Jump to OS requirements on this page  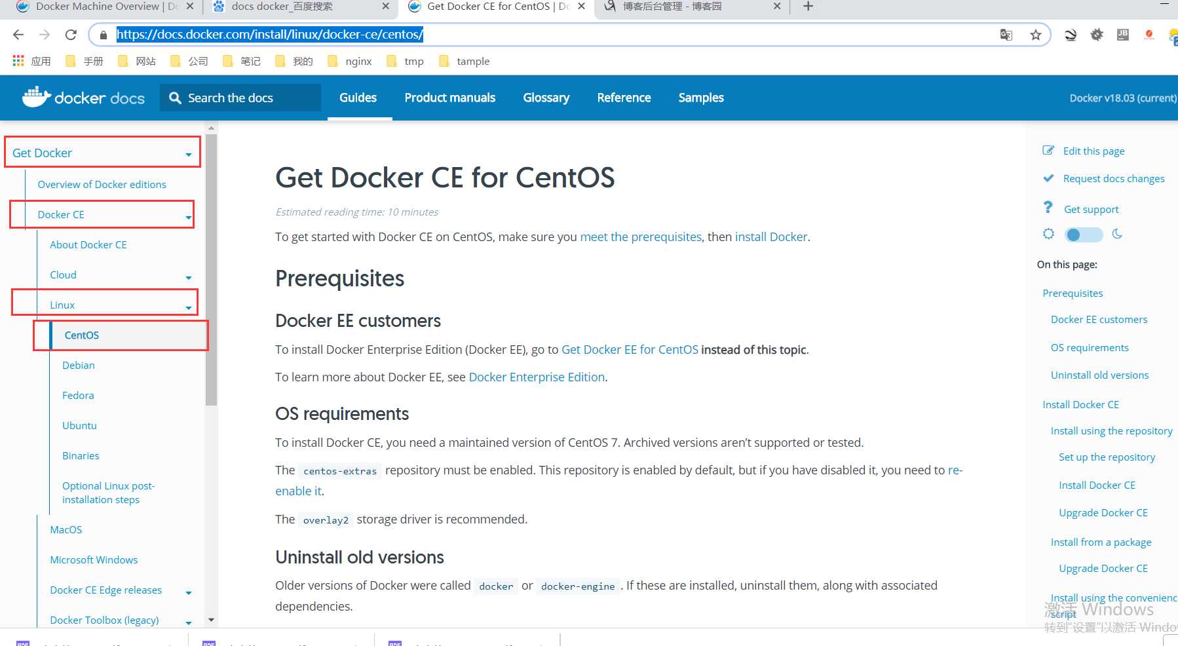click(x=1090, y=347)
